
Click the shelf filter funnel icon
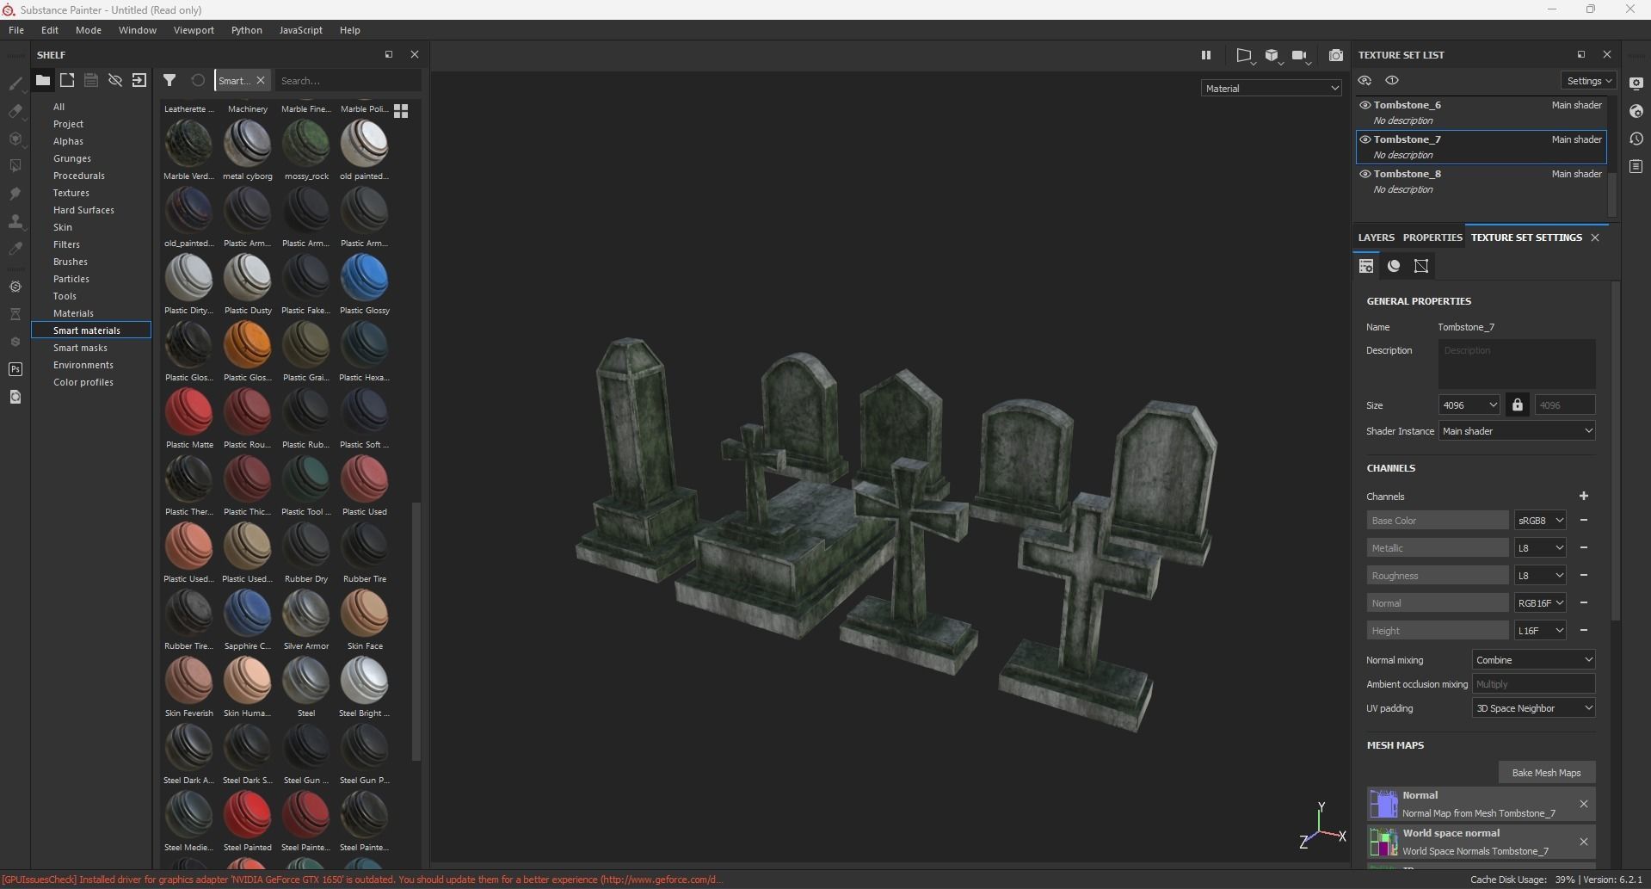click(169, 80)
